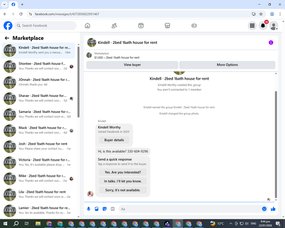The image size is (285, 228).
Task: Open the notifications bell
Action: (x=263, y=26)
